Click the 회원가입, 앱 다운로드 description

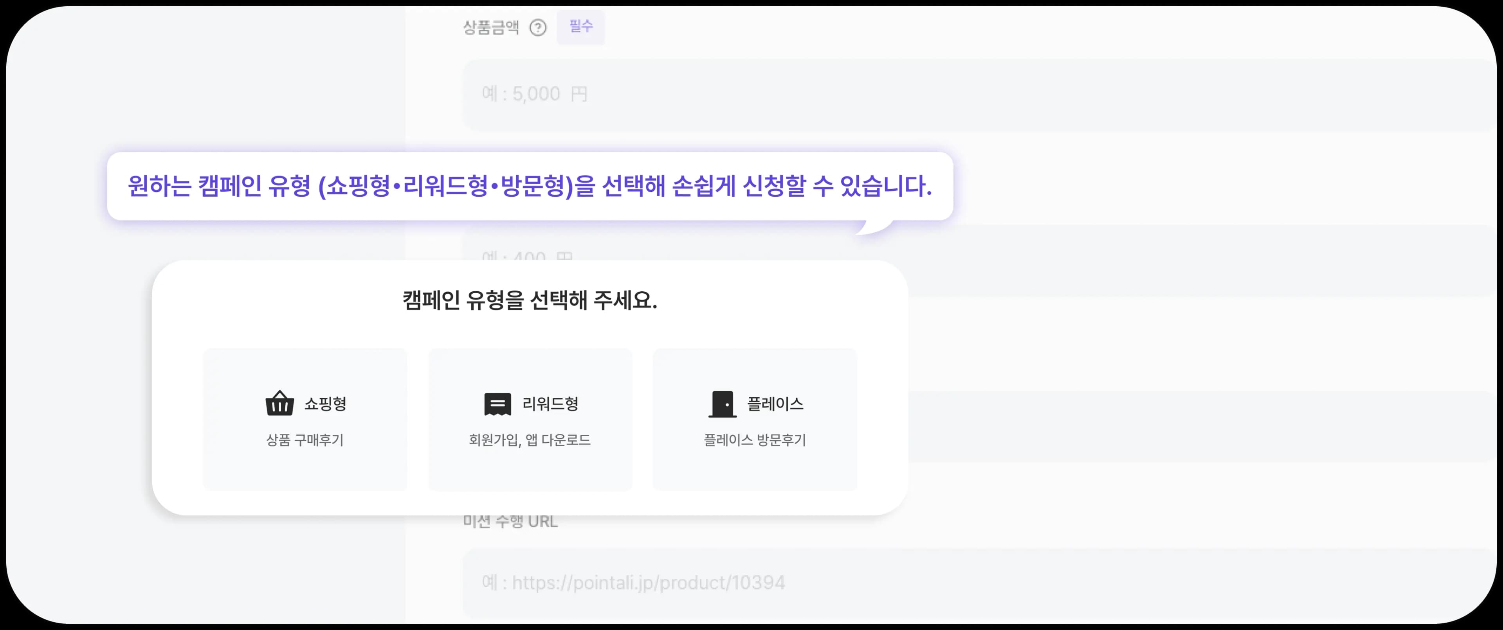pyautogui.click(x=529, y=440)
